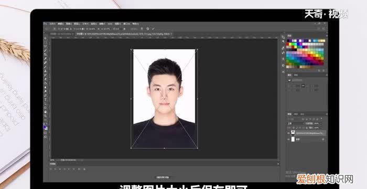Select the Gradient tool

45,83
